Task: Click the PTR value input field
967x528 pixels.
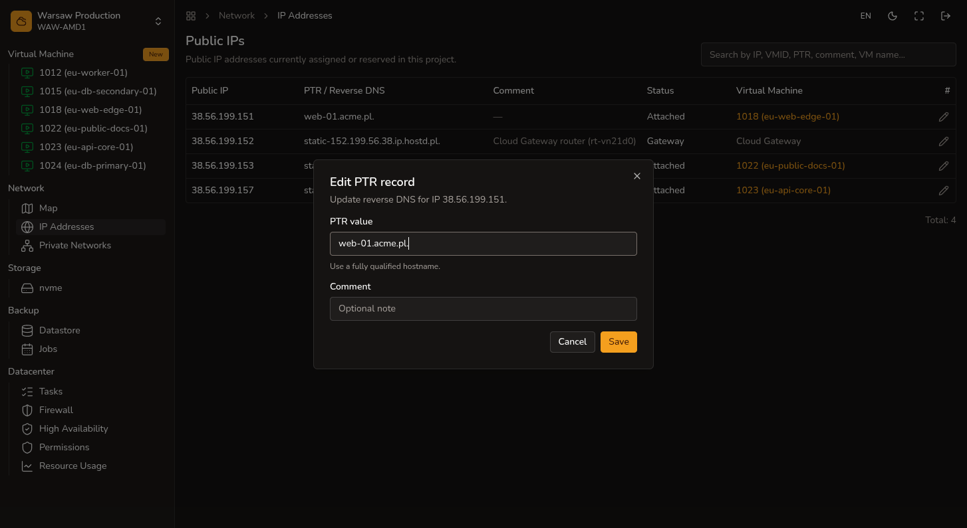Action: [484, 244]
